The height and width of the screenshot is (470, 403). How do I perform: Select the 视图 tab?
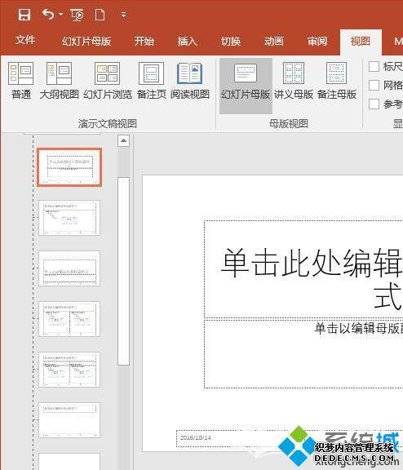361,41
